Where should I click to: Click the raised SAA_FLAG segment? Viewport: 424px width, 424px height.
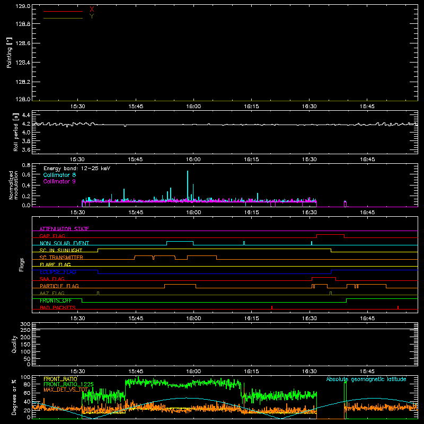pos(324,278)
